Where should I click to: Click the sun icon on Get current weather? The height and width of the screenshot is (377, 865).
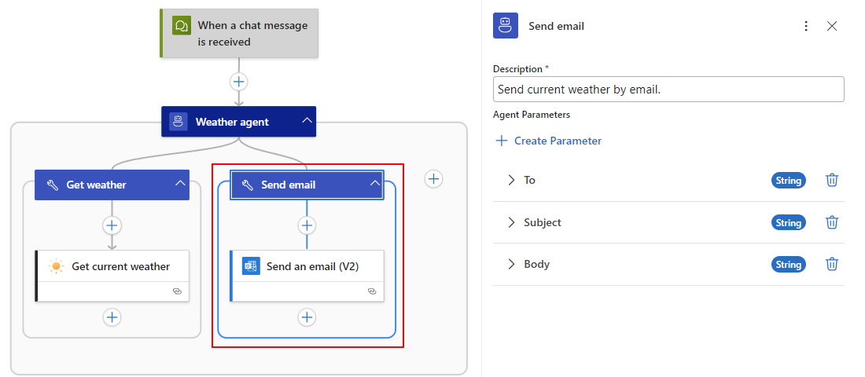[56, 267]
